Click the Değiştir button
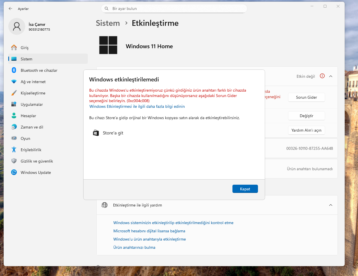358x276 pixels. tap(307, 116)
